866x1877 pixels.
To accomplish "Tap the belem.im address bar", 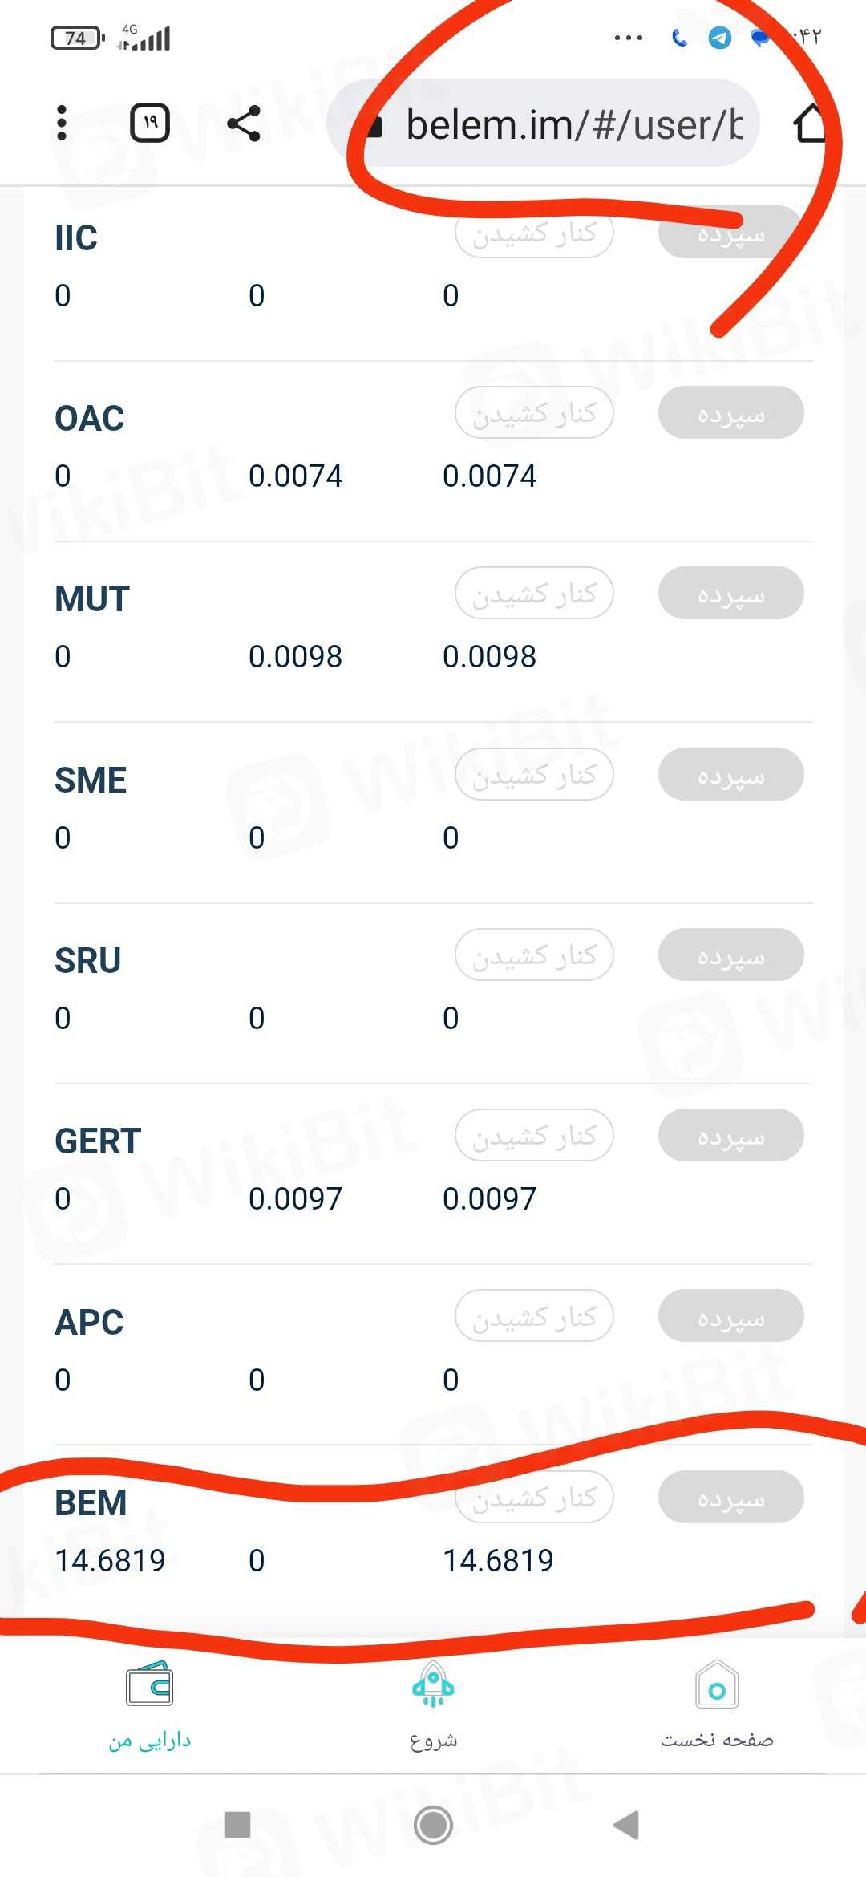I will coord(553,124).
